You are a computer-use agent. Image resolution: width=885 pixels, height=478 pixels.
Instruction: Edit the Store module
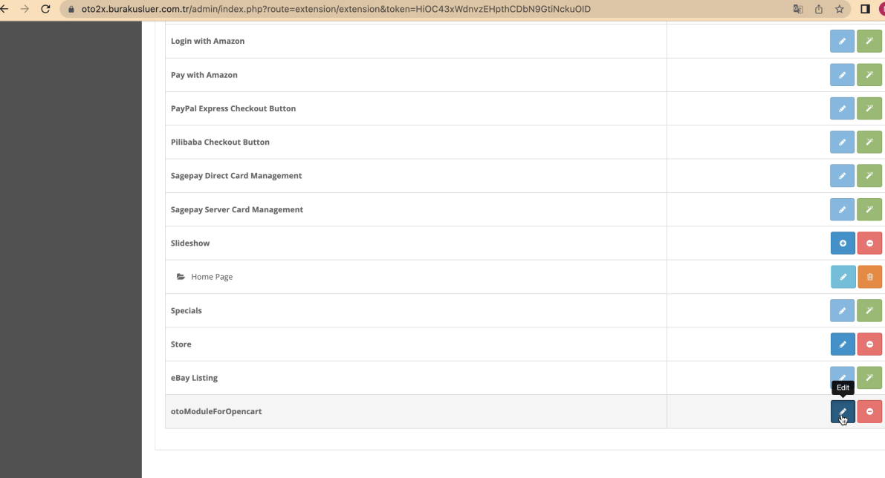pos(843,344)
